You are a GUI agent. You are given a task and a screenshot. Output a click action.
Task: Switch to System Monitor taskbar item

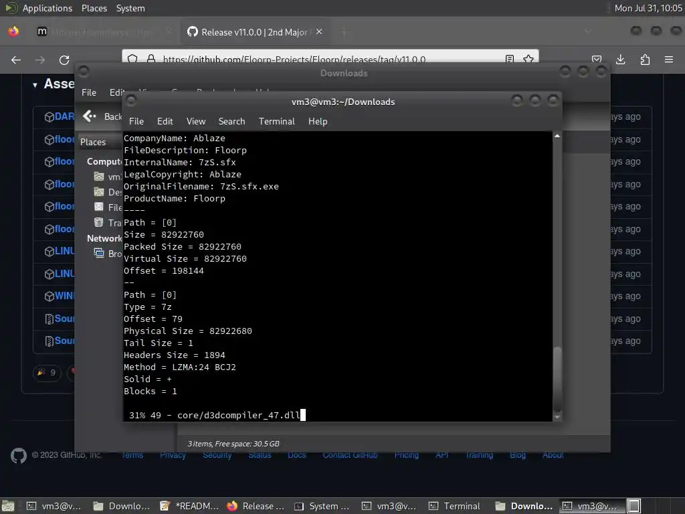(323, 506)
